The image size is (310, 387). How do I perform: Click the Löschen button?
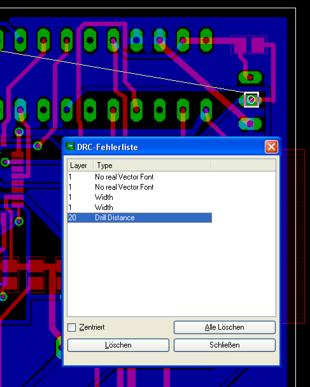click(118, 345)
